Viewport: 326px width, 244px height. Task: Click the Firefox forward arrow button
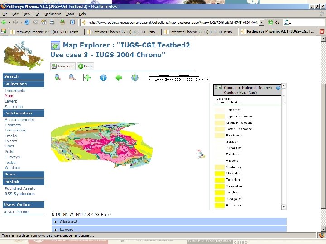(x=15, y=22)
